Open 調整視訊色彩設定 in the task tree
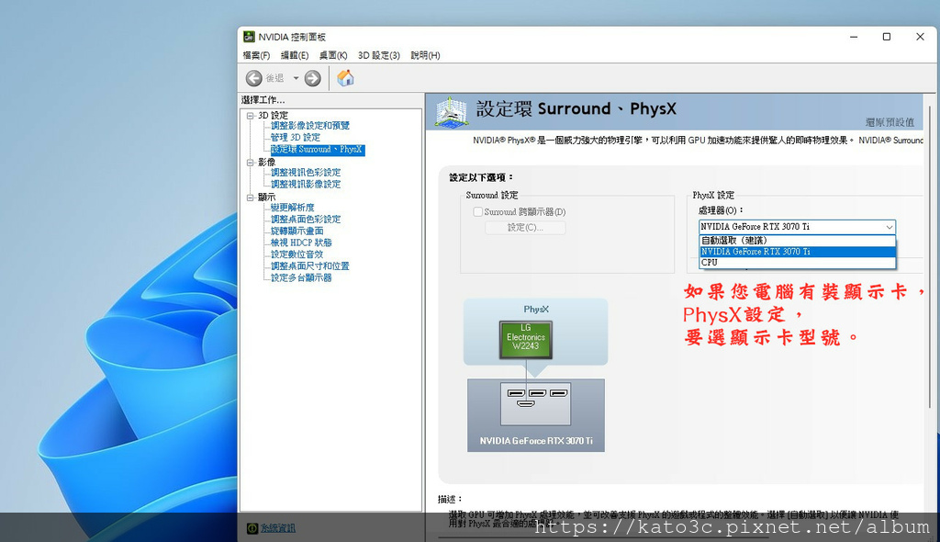 coord(306,173)
